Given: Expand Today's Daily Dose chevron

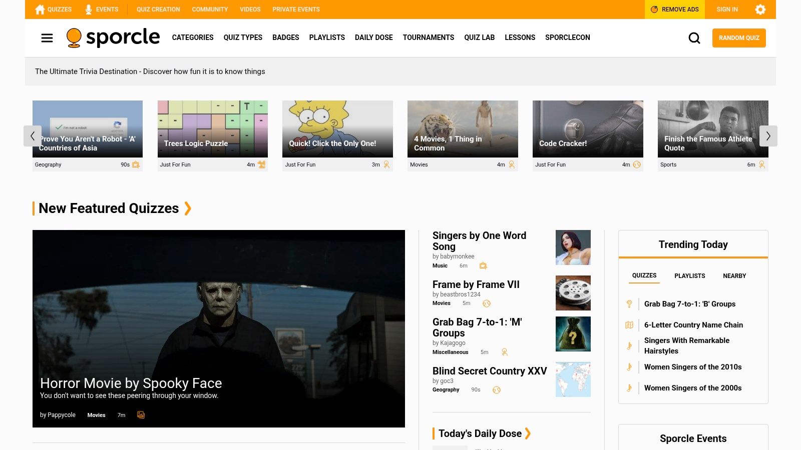Looking at the screenshot, I should click(x=528, y=433).
